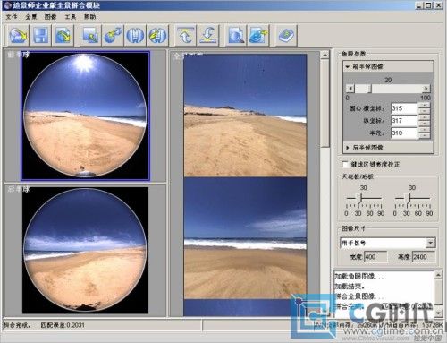
Task: Close the application window
Action: point(439,5)
